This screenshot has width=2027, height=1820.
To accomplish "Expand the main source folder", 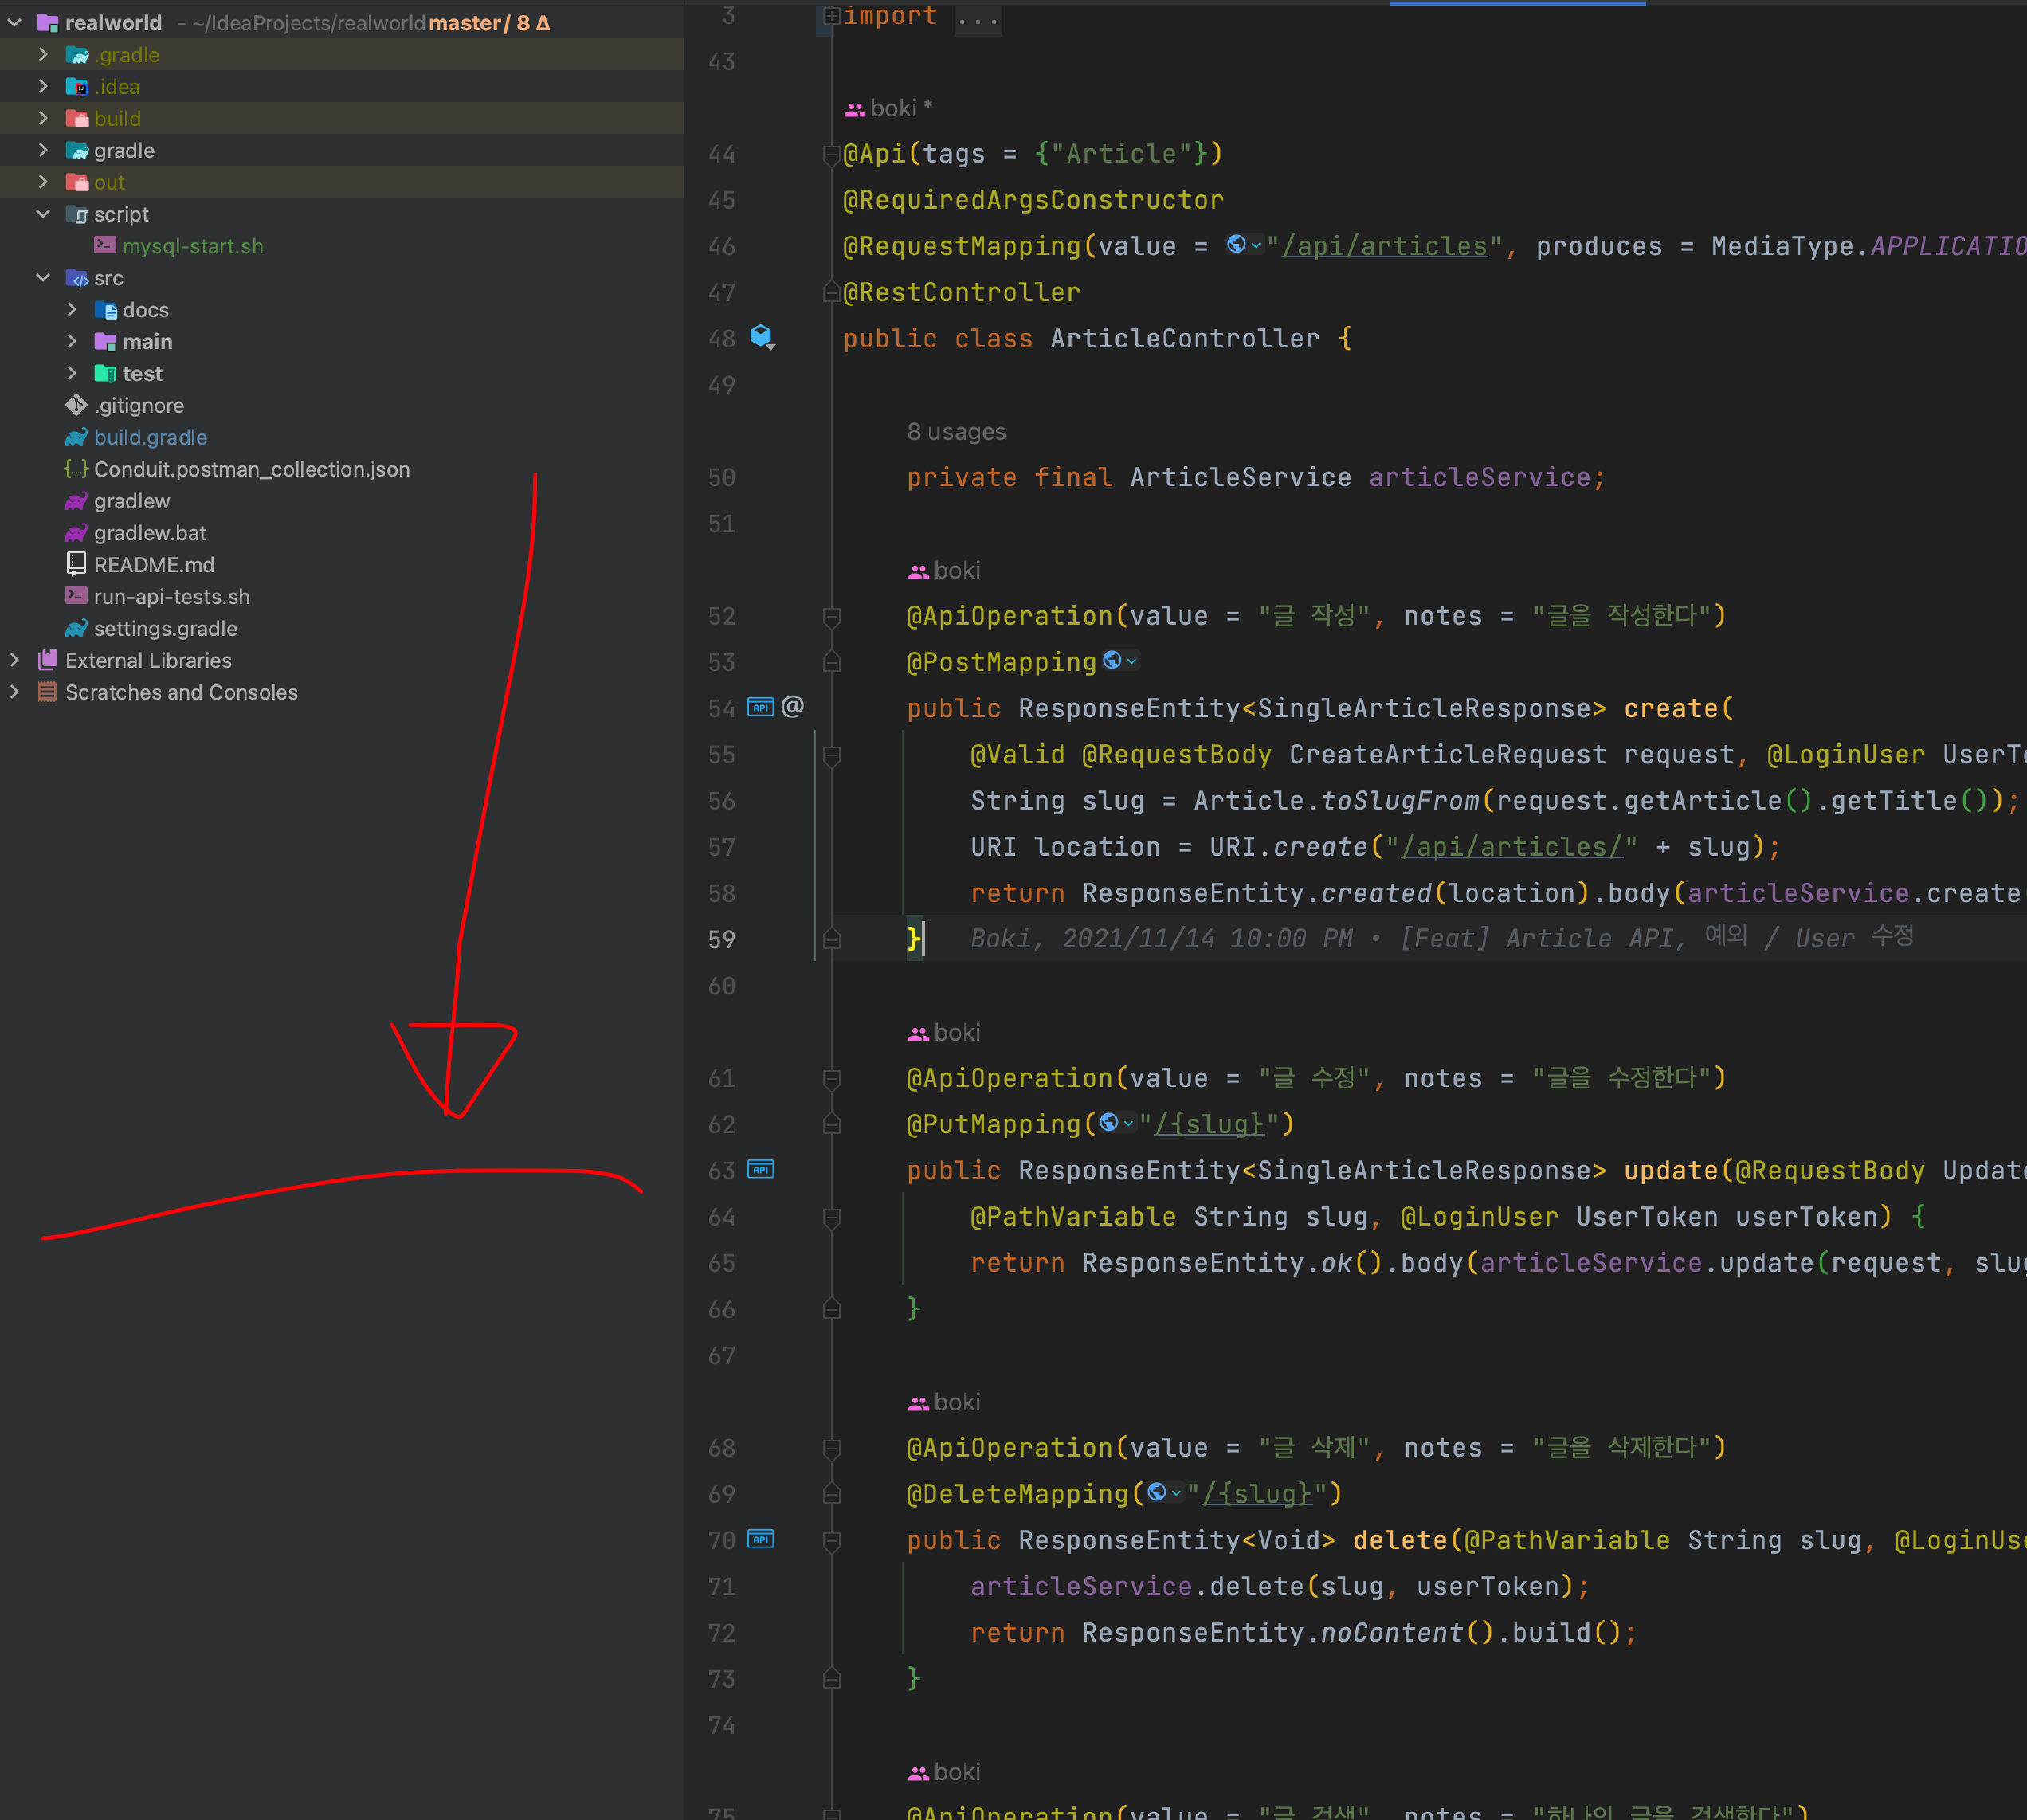I will click(72, 342).
